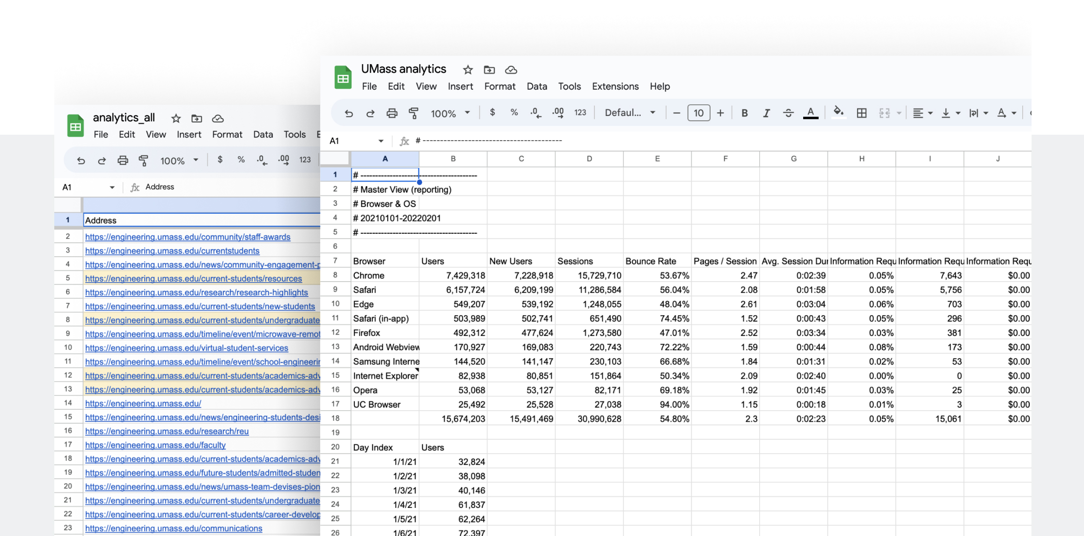Click the Borders icon
The width and height of the screenshot is (1084, 536).
862,113
